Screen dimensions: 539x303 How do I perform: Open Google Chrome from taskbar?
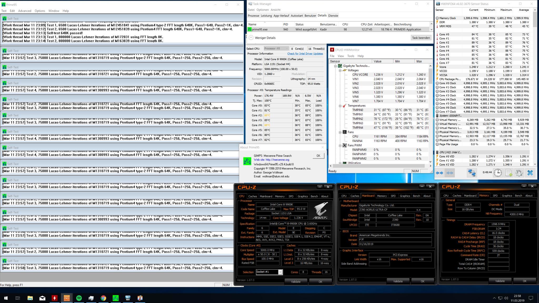(103, 298)
